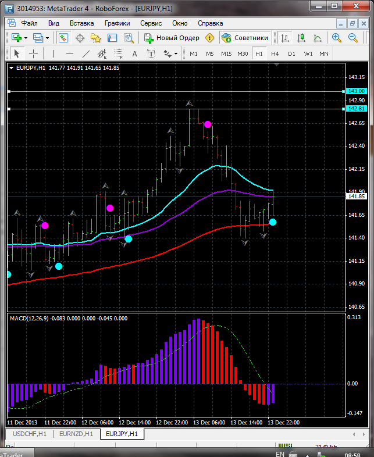Screen dimensions: 374x457
Task: Select the H1 timeframe button
Action: point(259,54)
